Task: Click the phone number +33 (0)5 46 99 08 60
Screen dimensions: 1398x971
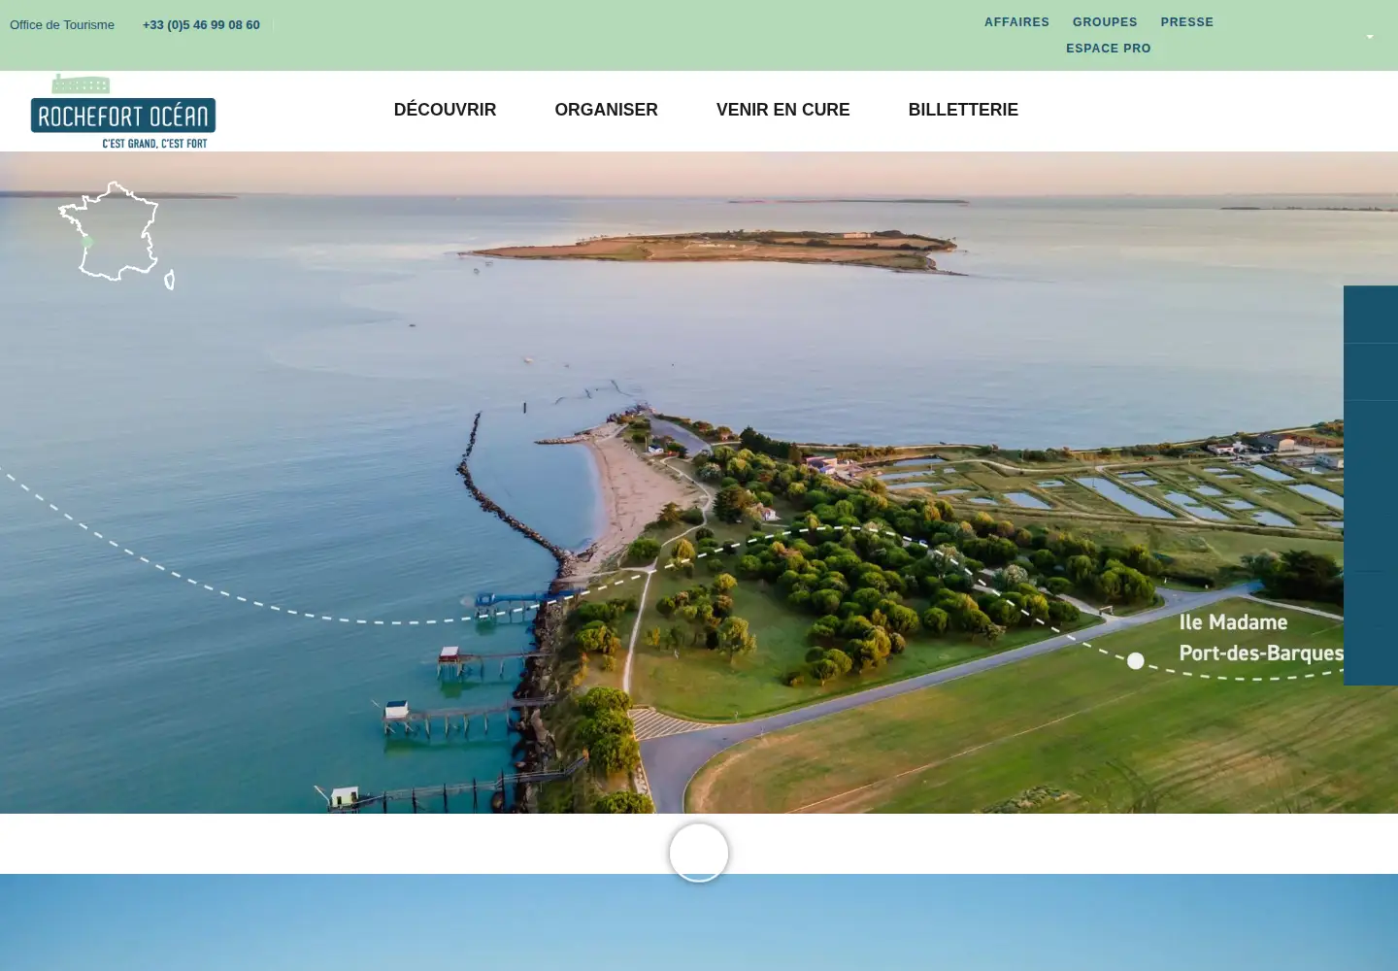Action: tap(201, 25)
